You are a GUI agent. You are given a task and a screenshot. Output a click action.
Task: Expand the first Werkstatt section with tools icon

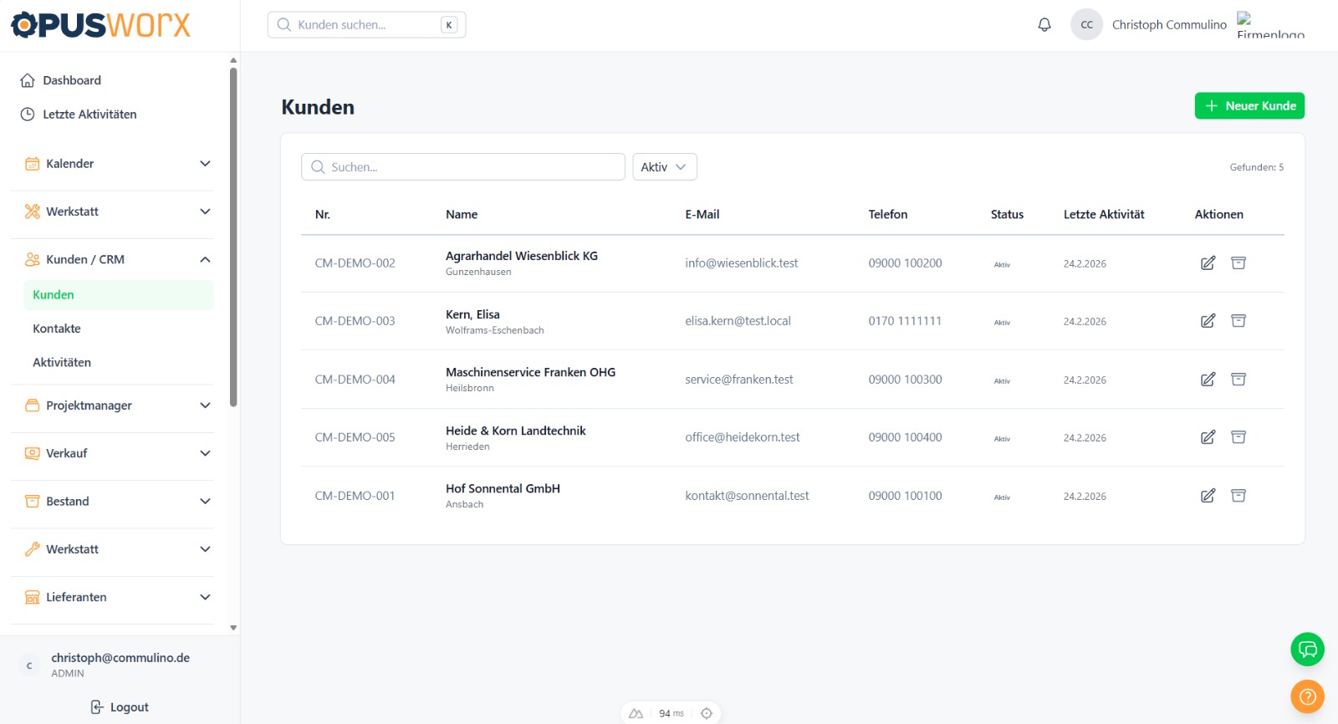[119, 212]
